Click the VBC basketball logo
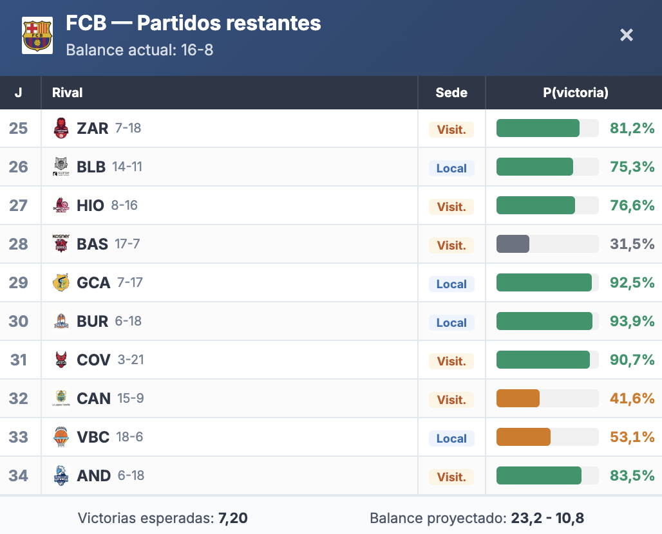The image size is (662, 534). pyautogui.click(x=61, y=437)
